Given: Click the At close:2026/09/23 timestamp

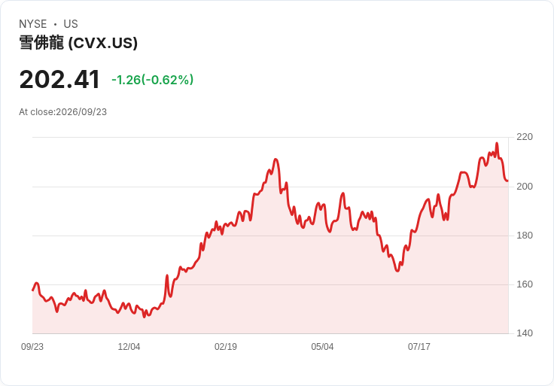Looking at the screenshot, I should coord(63,112).
